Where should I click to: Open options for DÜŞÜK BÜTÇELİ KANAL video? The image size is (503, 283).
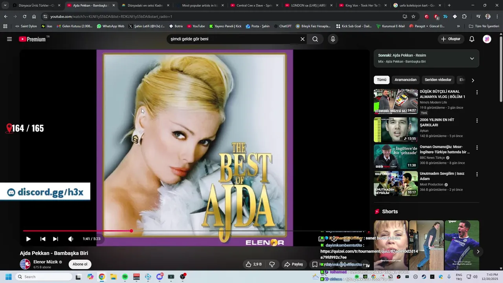pos(477,92)
